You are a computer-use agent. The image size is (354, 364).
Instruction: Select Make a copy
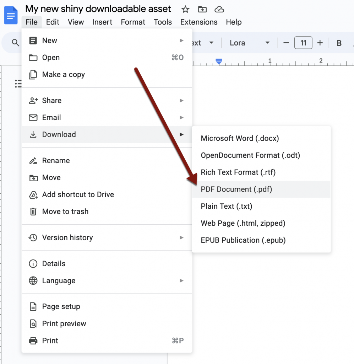107,75
